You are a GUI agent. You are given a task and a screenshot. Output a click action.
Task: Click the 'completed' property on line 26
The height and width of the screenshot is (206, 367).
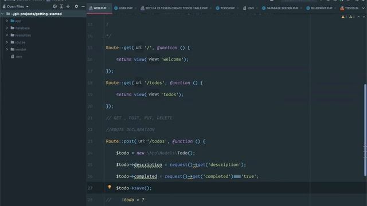point(145,176)
